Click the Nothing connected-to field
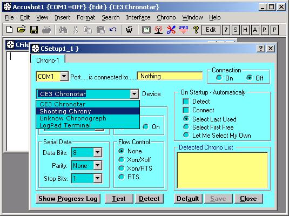 (x=170, y=76)
